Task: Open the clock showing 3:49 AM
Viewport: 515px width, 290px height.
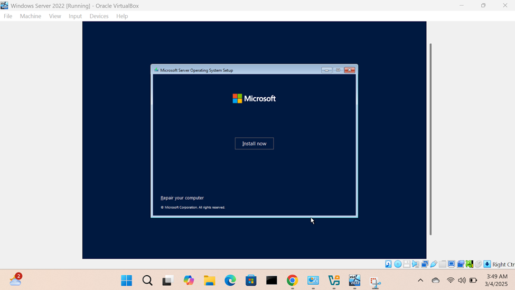Action: click(497, 280)
